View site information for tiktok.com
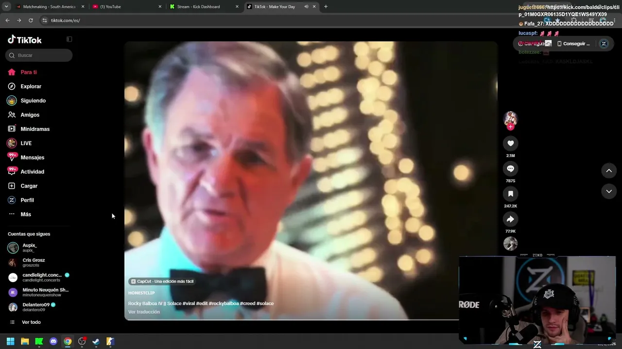This screenshot has height=349, width=622. tap(45, 20)
